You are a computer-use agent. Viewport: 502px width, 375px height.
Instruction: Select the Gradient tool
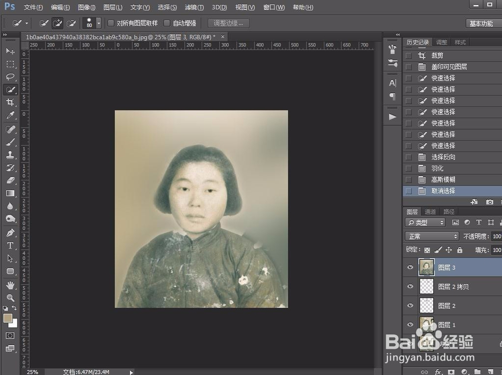tap(10, 194)
